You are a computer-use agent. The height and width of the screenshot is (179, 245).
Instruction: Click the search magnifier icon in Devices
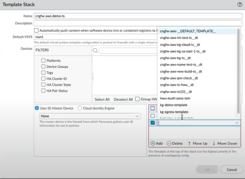pyautogui.click(x=95, y=51)
